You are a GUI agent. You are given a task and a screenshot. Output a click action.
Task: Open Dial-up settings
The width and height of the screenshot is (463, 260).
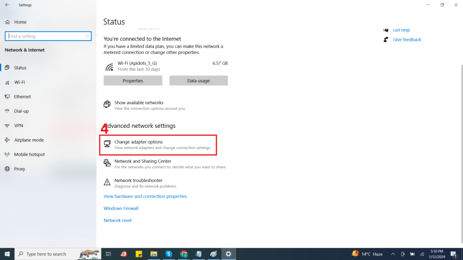(x=21, y=111)
